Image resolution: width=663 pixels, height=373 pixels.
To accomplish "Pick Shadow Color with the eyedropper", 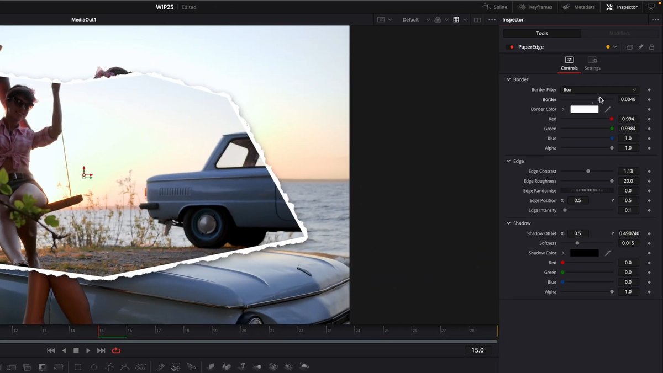I will [608, 253].
